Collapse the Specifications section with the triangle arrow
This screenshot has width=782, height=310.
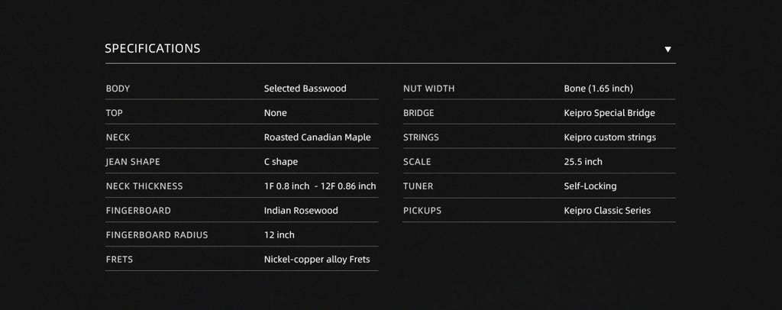pos(667,49)
